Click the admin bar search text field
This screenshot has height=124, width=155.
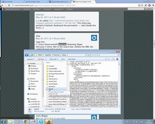click(136, 9)
